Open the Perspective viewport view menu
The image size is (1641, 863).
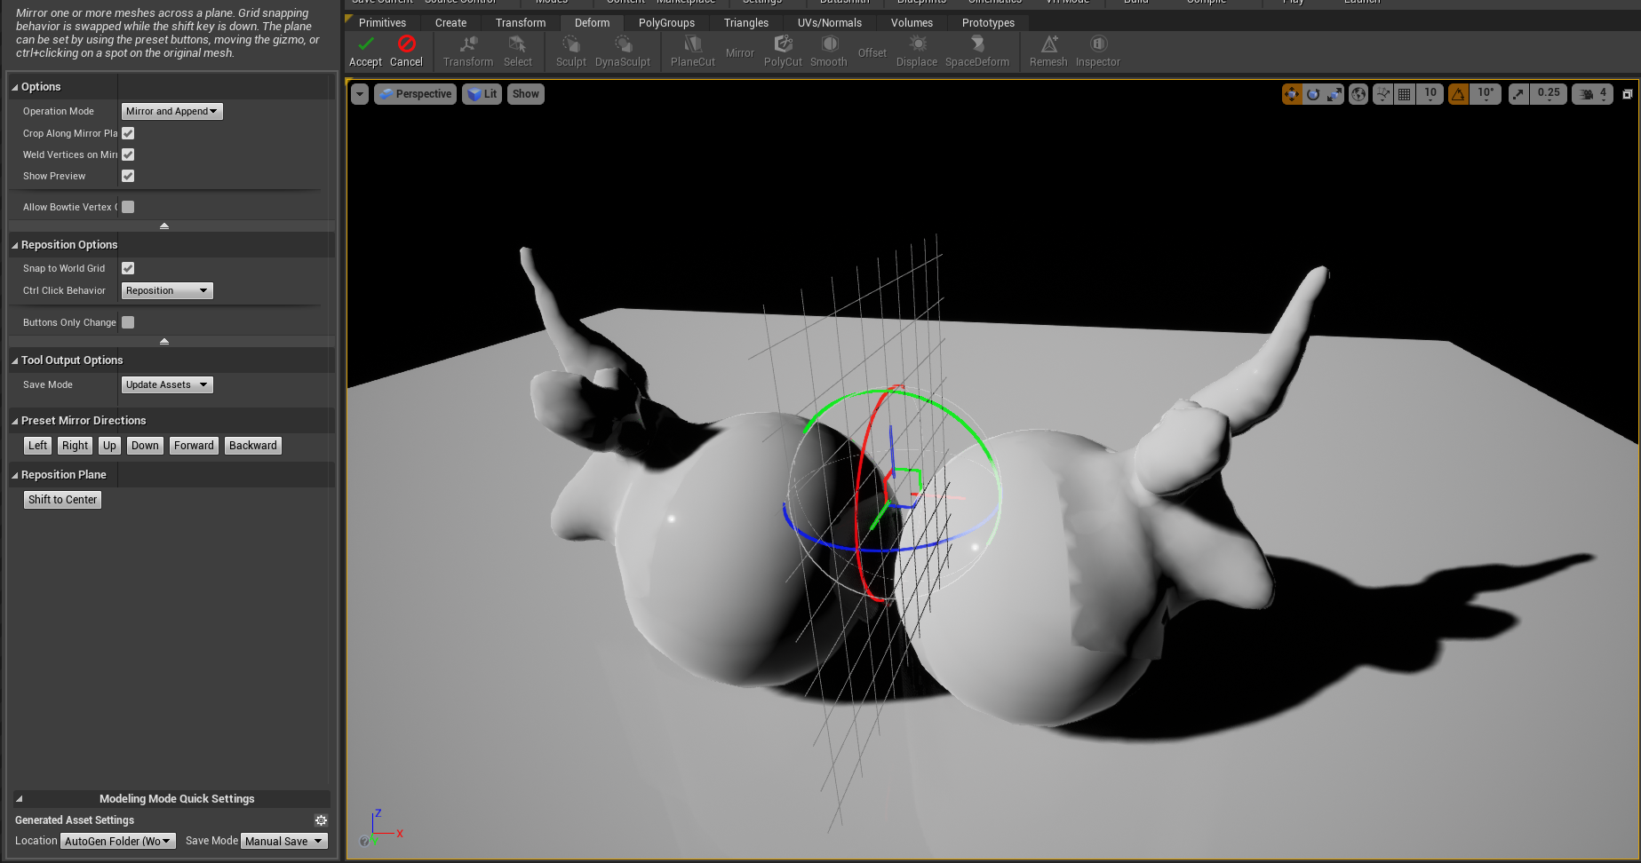(x=416, y=94)
